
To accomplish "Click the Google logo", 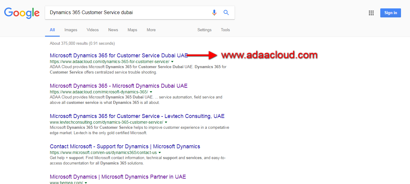I will tap(22, 13).
